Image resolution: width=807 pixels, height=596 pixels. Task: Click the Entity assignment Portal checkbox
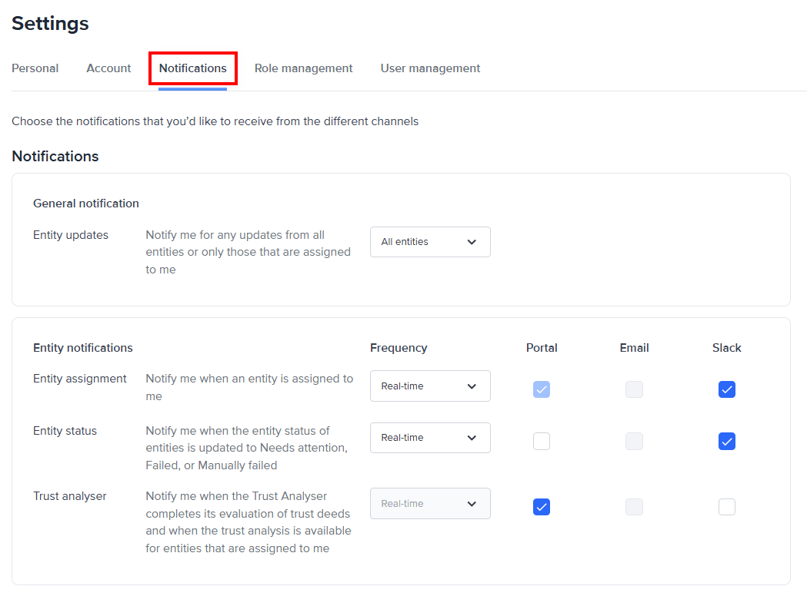point(542,389)
